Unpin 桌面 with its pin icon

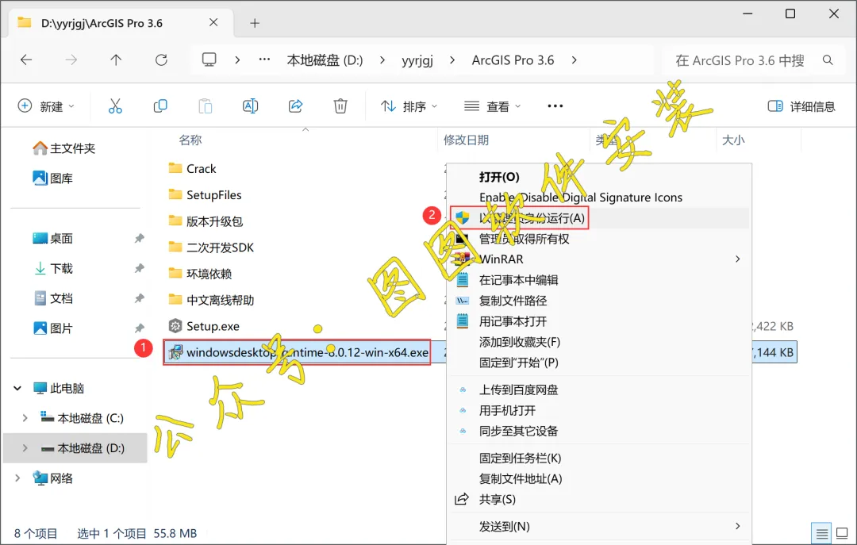(x=140, y=238)
